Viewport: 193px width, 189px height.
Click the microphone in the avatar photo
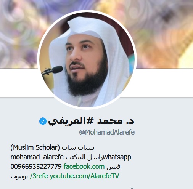52,70
